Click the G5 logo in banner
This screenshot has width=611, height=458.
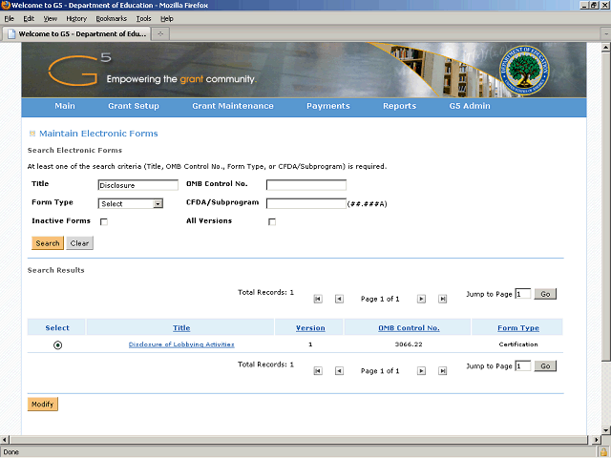click(x=80, y=70)
